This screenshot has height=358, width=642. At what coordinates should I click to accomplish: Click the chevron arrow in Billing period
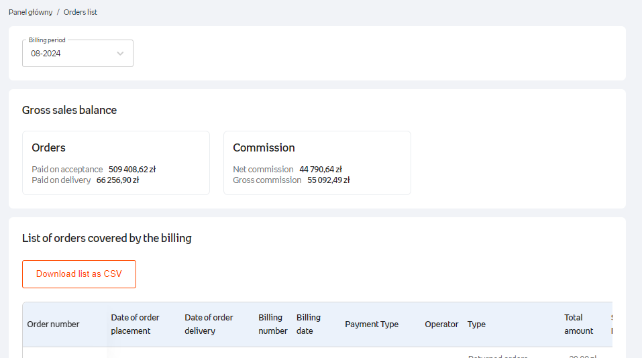pyautogui.click(x=120, y=54)
